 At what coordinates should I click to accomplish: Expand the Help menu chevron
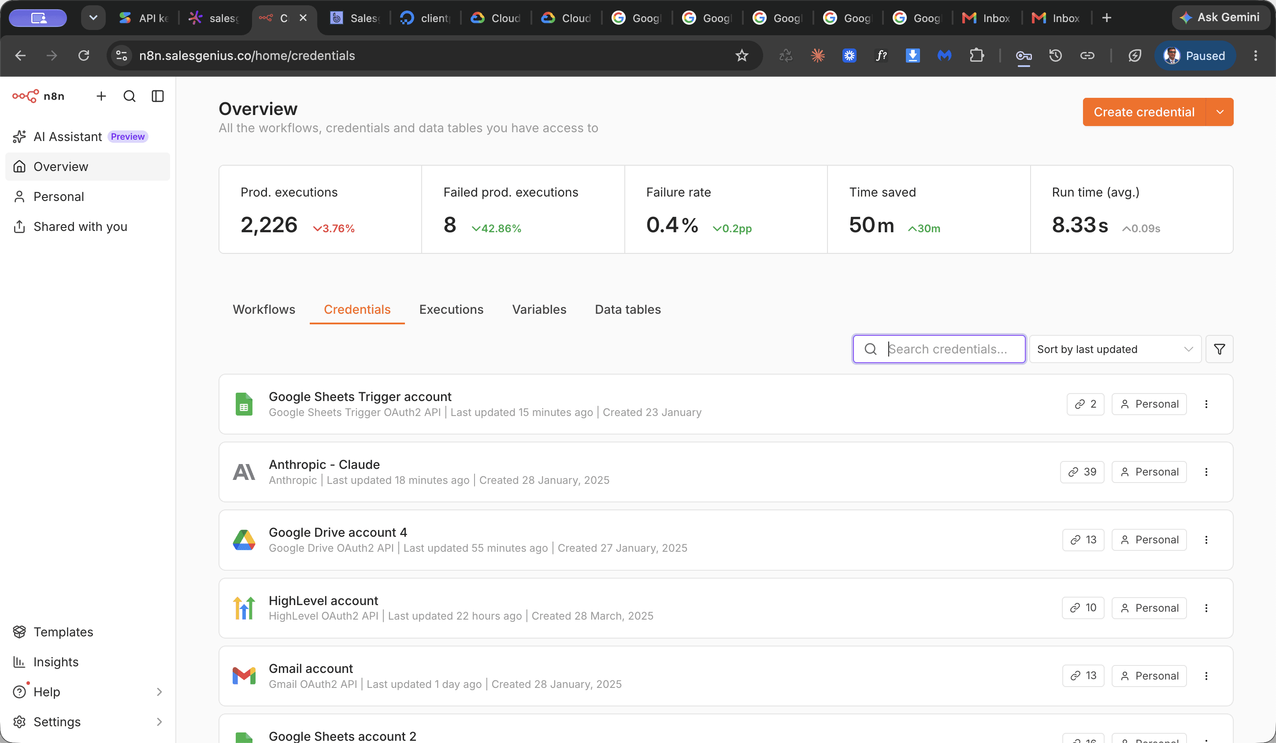click(159, 692)
